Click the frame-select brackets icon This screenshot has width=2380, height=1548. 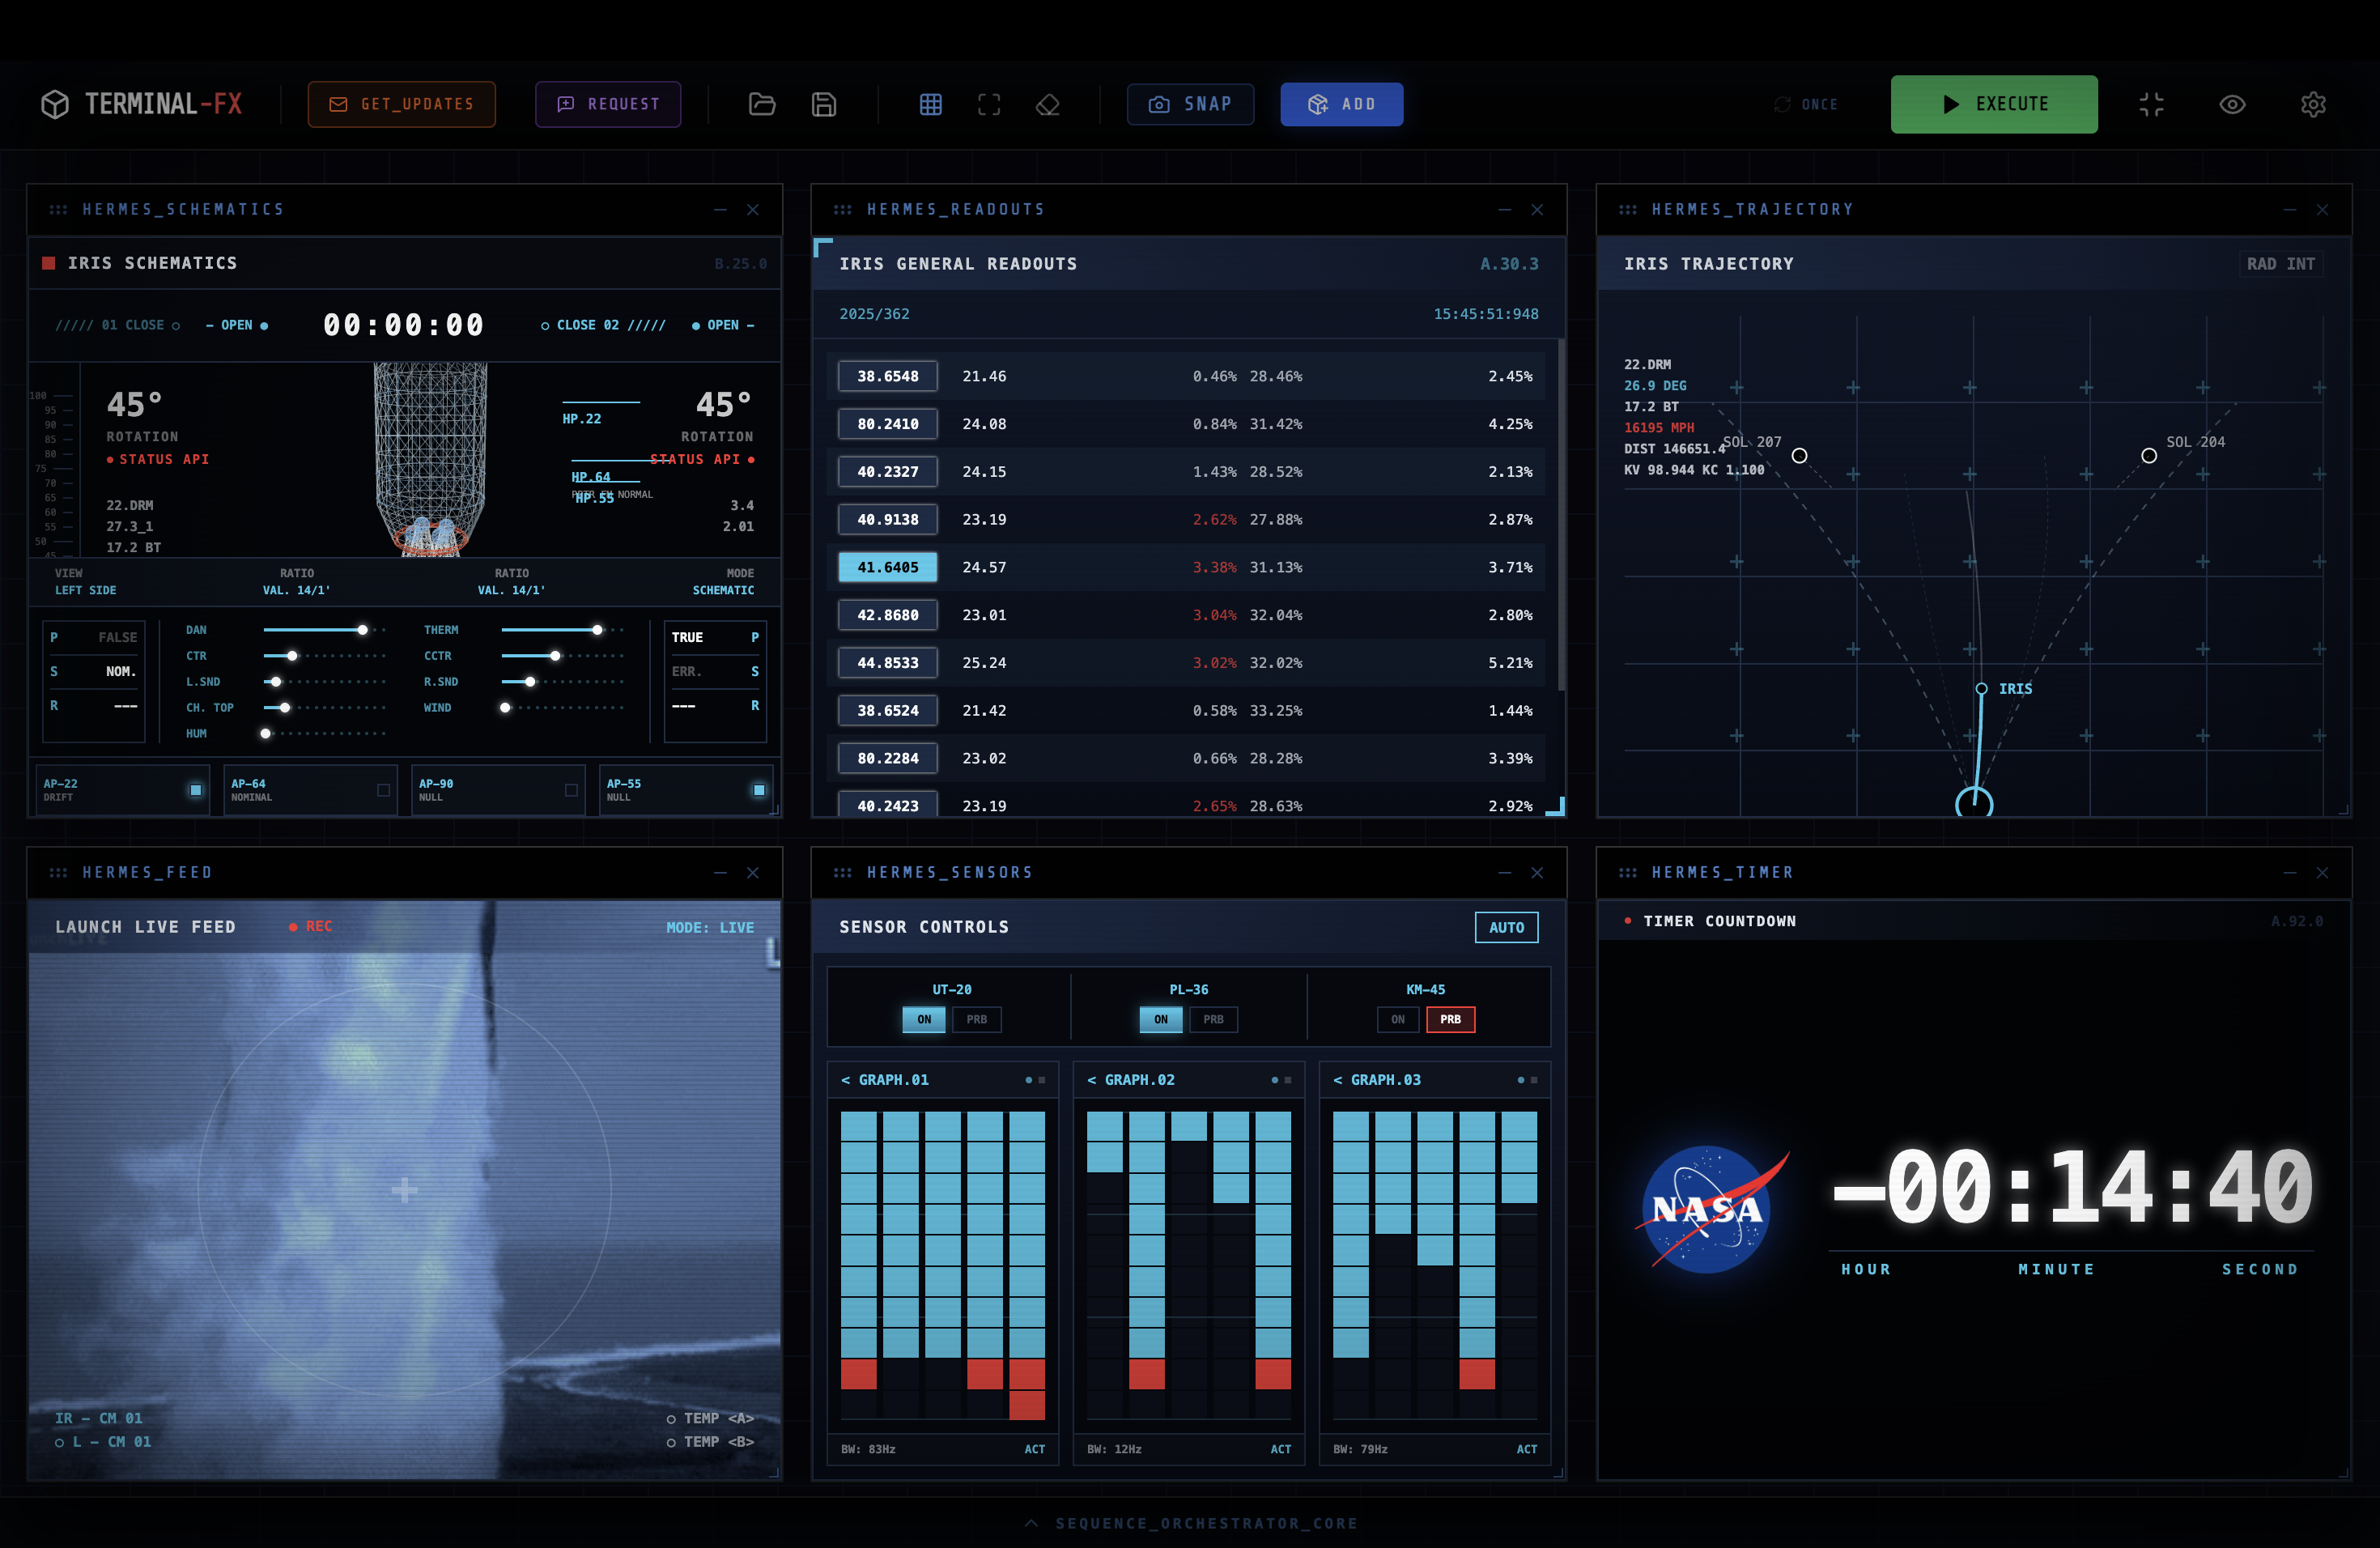989,104
